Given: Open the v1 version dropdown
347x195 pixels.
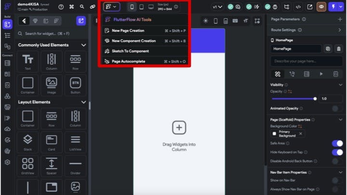Looking at the screenshot, I should coord(217,7).
